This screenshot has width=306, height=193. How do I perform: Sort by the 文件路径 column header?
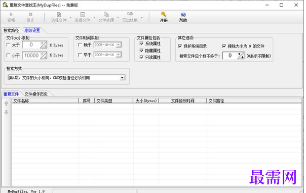254,101
